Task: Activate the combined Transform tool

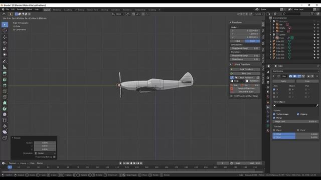Action: (5, 54)
